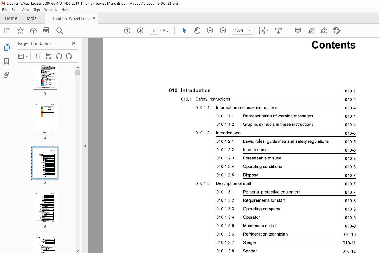Collapse the navigation pane arrow
Screen dimensions: 379x253
[x=85, y=146]
